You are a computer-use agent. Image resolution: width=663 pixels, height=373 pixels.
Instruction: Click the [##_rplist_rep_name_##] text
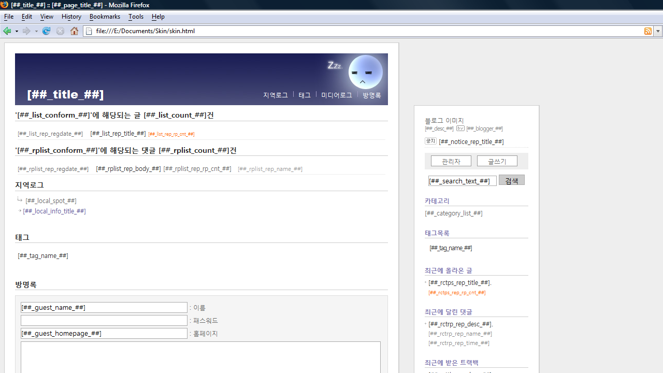270,169
